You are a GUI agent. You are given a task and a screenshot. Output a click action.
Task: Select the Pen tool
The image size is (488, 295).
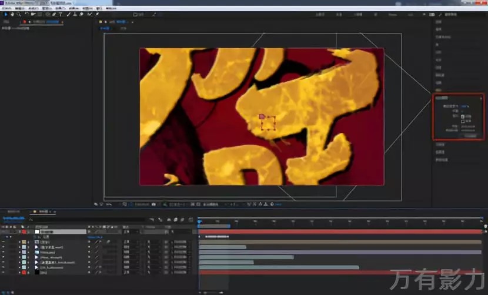tap(54, 14)
